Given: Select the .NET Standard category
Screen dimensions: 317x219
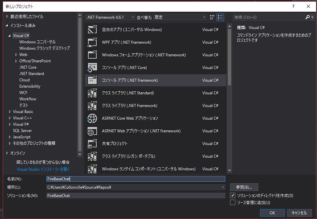Looking at the screenshot, I should point(32,74).
